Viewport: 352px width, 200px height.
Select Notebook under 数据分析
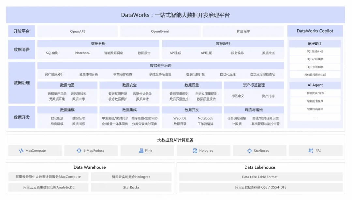pyautogui.click(x=82, y=53)
